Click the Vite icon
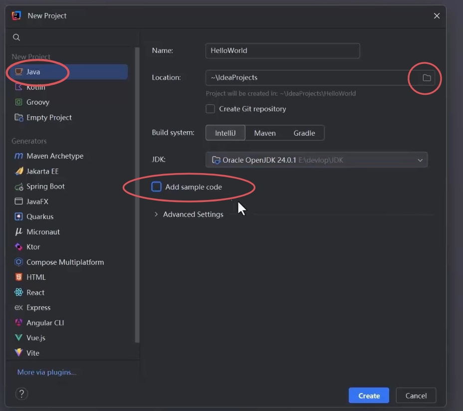 point(18,353)
